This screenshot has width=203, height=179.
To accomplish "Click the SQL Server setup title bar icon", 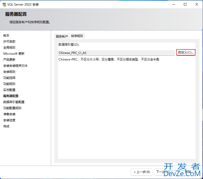I will point(4,4).
